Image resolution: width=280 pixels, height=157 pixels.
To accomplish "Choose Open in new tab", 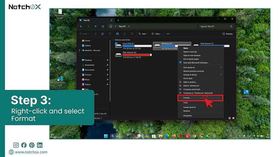I will click(200, 52).
